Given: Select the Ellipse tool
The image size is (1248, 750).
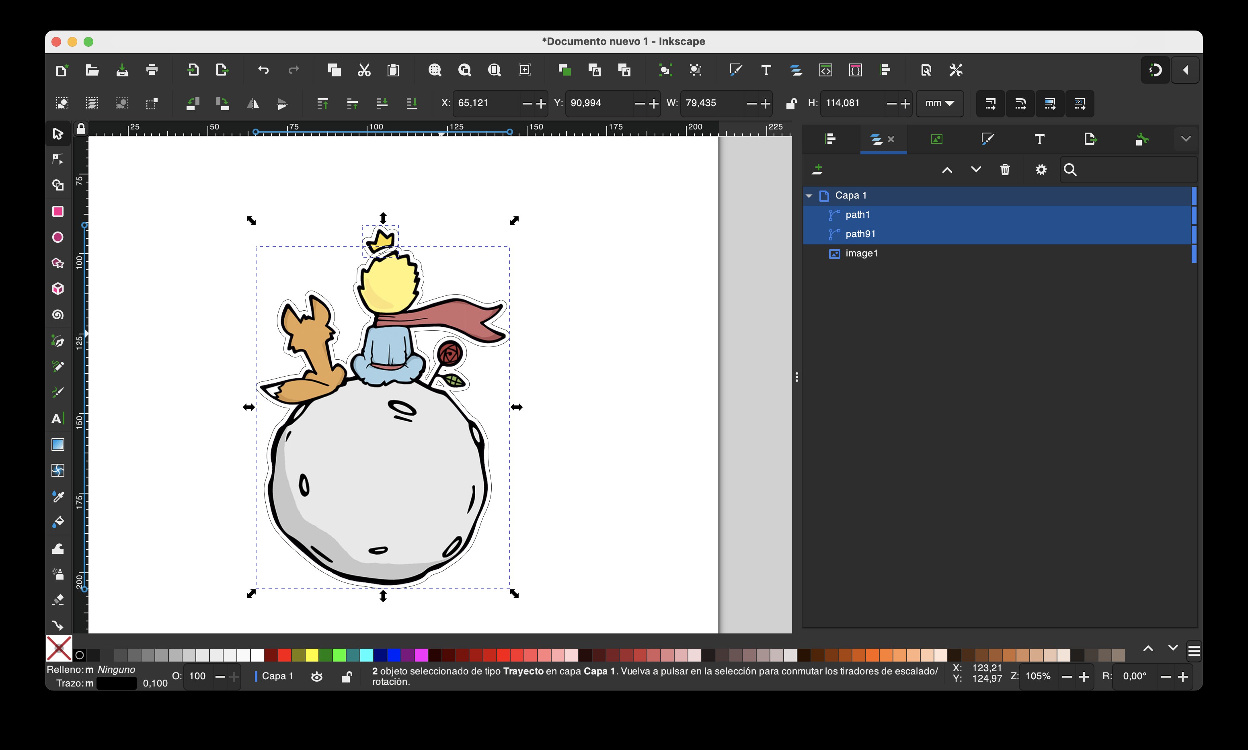Looking at the screenshot, I should 57,237.
